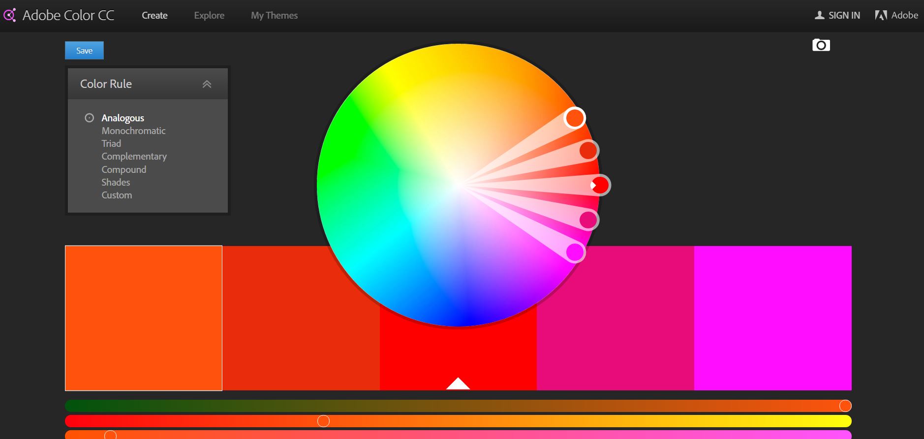Choose the Analogous color rule

pyautogui.click(x=123, y=118)
